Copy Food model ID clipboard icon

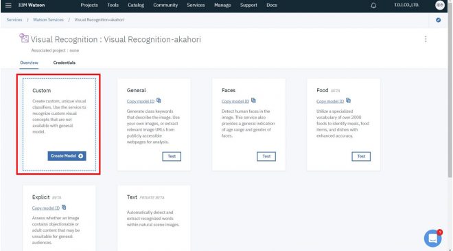(348, 101)
